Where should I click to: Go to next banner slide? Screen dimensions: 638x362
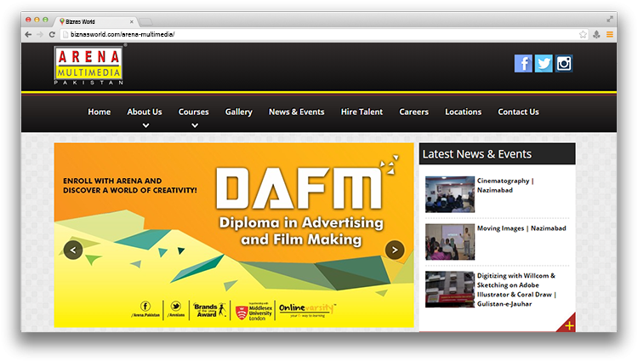[x=394, y=250]
